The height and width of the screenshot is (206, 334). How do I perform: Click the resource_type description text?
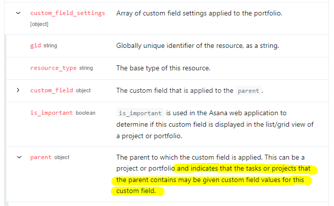(163, 68)
